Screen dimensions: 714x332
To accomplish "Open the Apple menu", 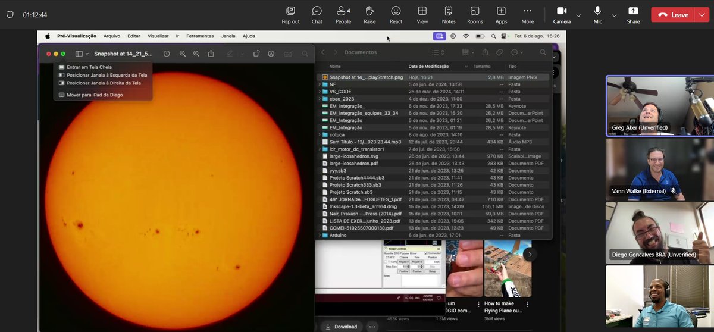I will (48, 36).
